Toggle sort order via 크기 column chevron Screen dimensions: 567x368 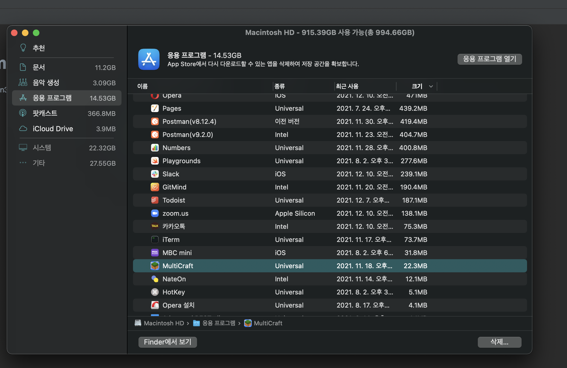[431, 86]
